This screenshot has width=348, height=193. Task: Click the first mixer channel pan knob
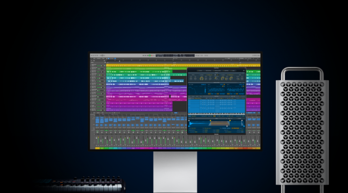98,132
